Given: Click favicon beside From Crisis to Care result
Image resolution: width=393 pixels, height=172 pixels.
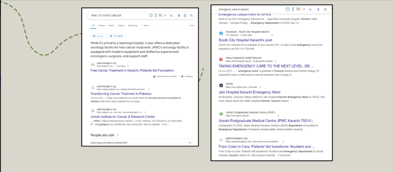Looking at the screenshot, I should [x=221, y=140].
